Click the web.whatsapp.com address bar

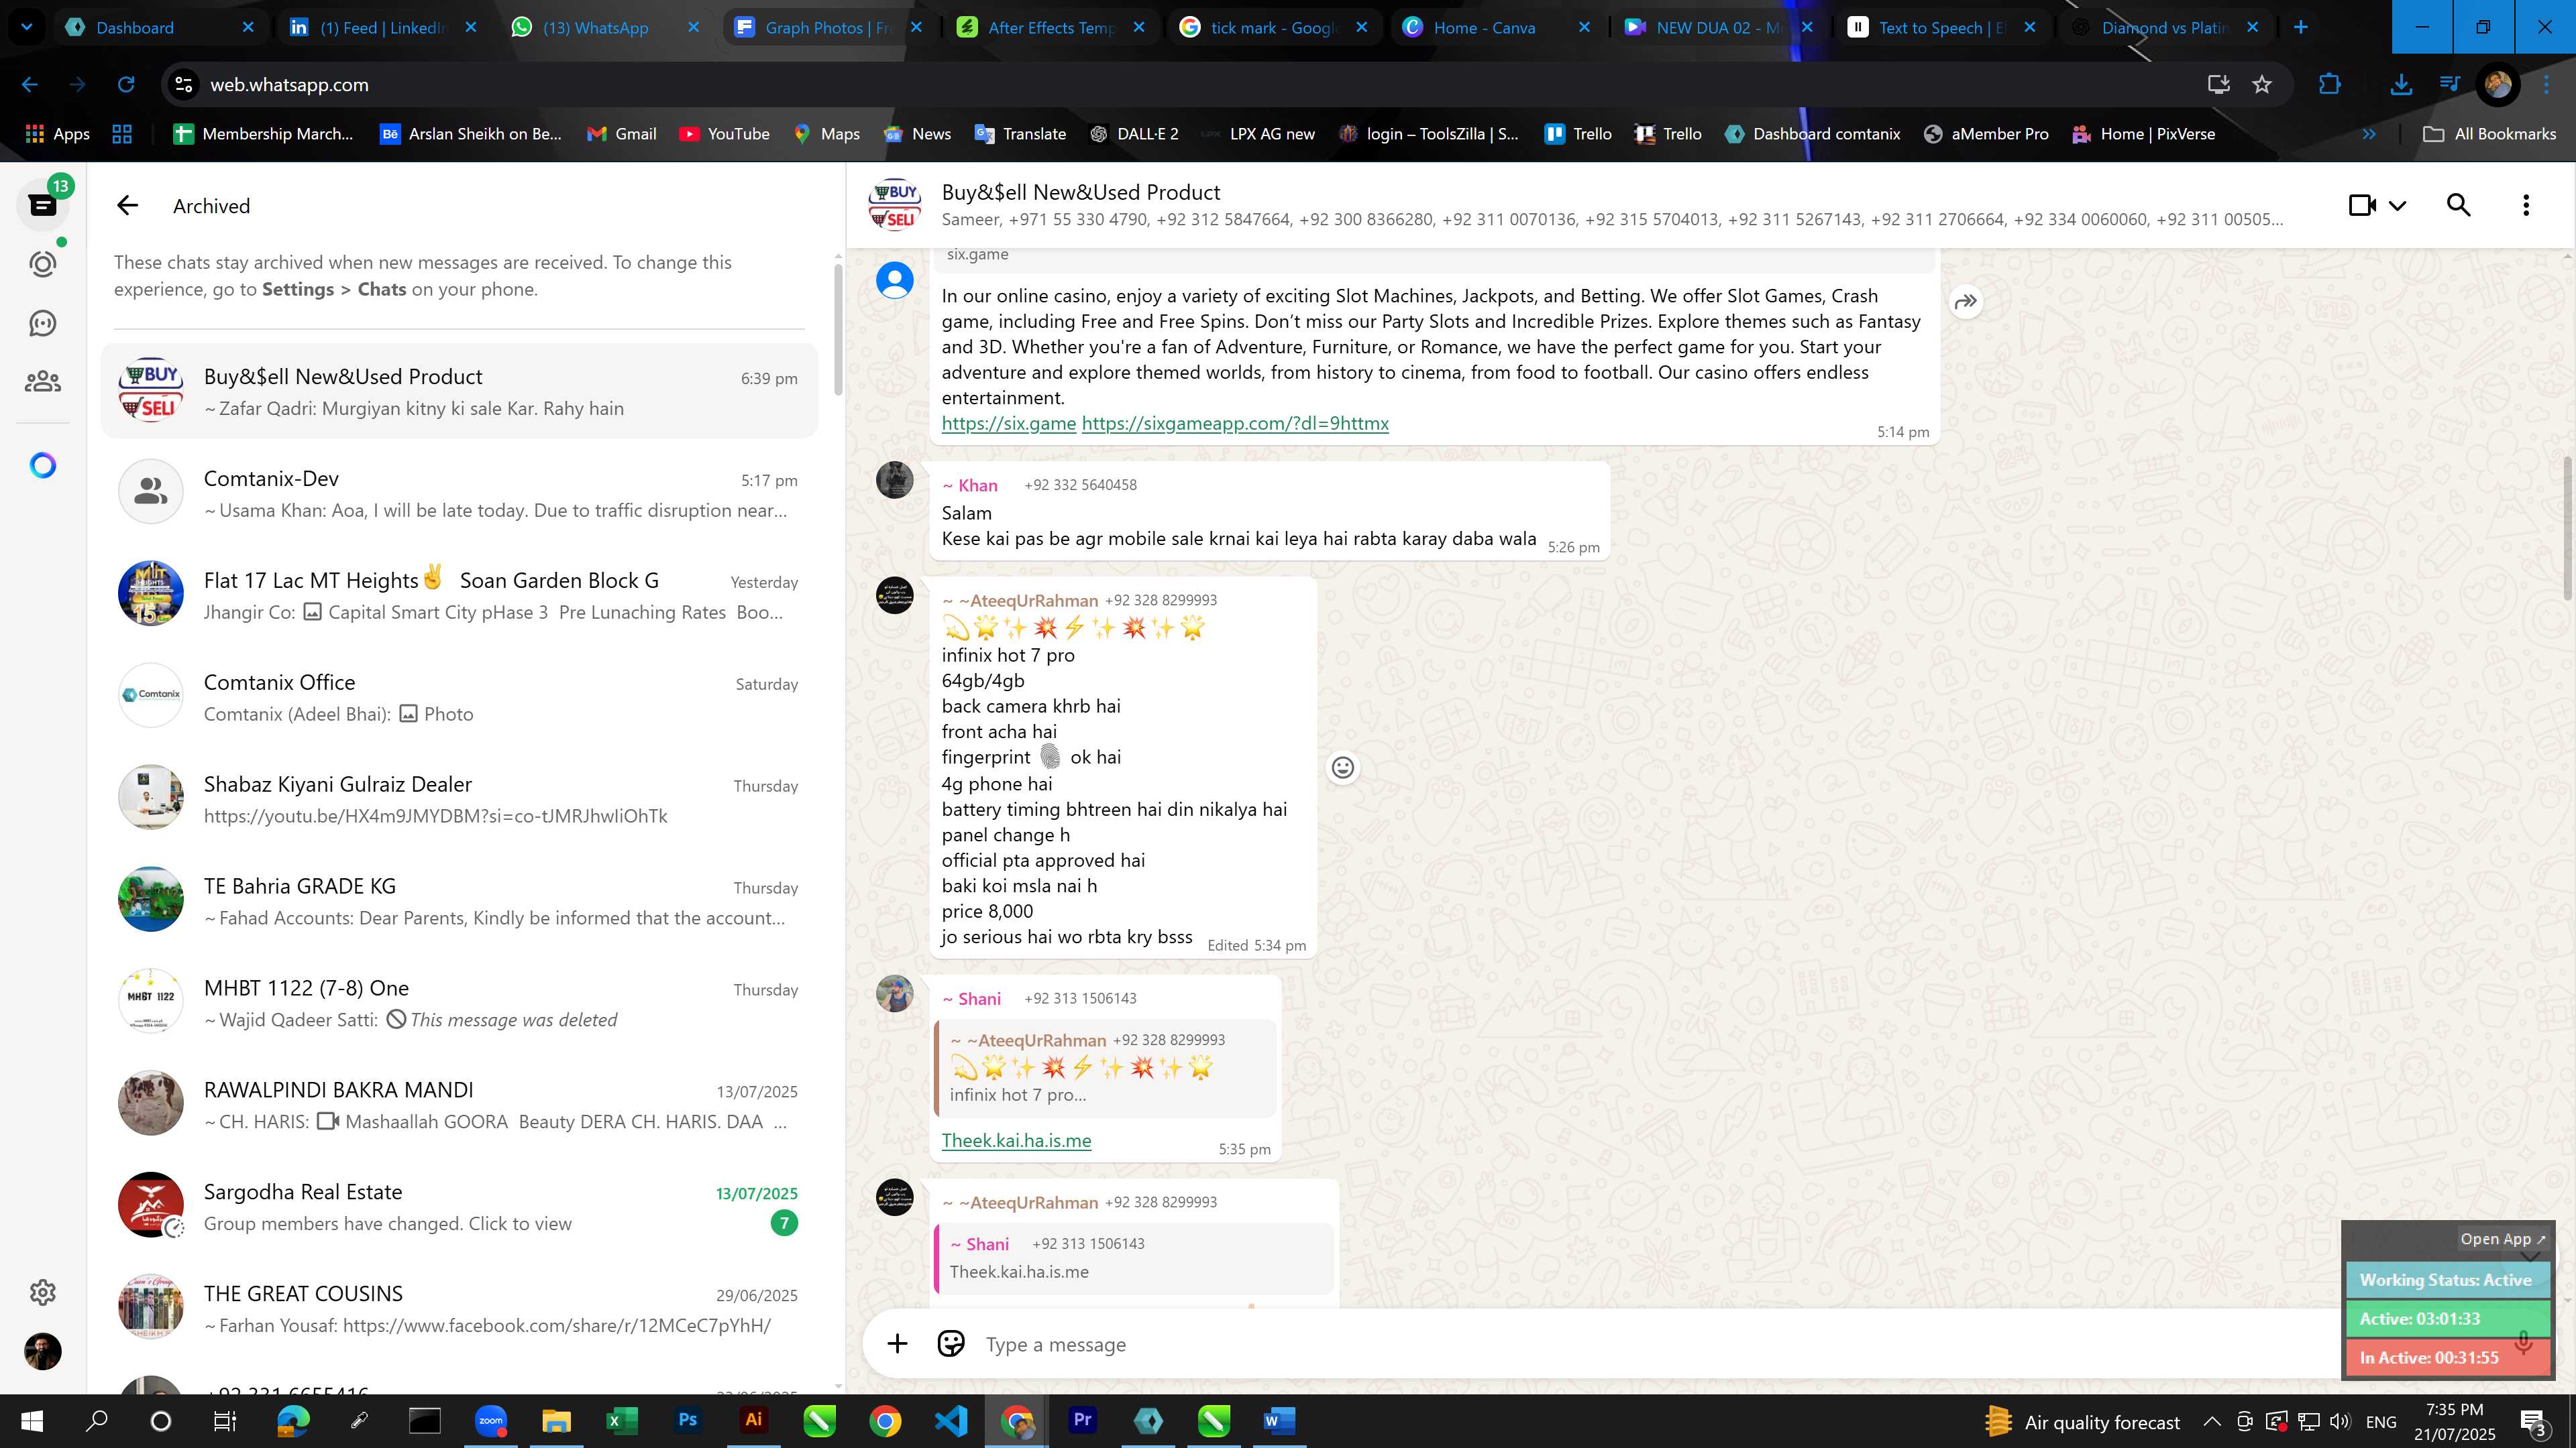(x=1180, y=85)
